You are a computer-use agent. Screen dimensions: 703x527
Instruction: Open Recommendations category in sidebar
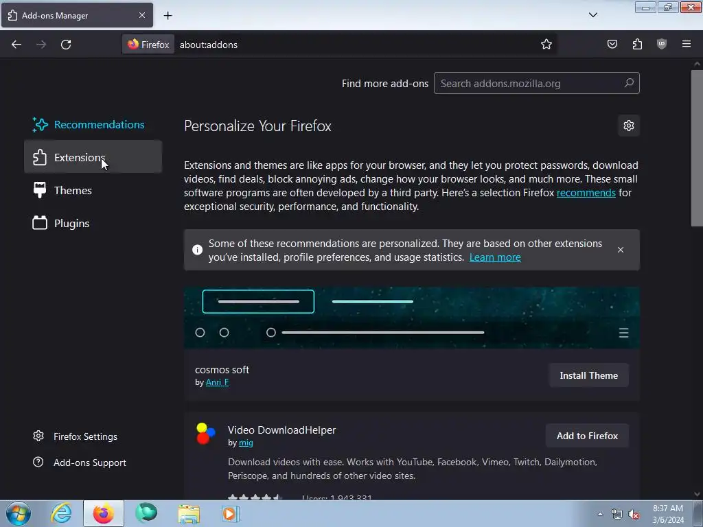point(93,125)
